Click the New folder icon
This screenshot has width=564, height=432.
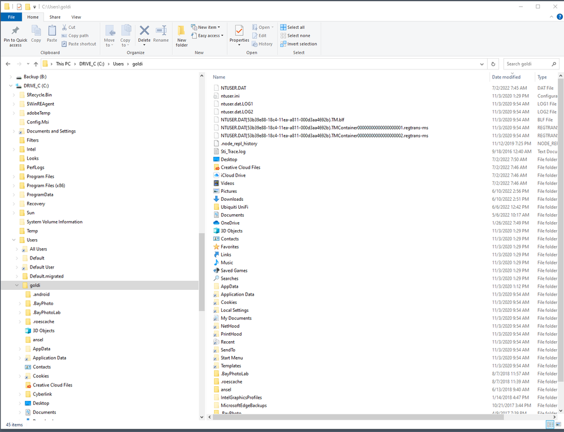coord(182,31)
